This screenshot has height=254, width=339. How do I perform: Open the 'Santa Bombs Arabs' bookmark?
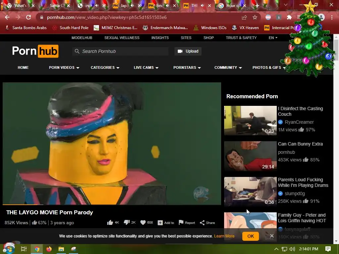click(x=26, y=28)
